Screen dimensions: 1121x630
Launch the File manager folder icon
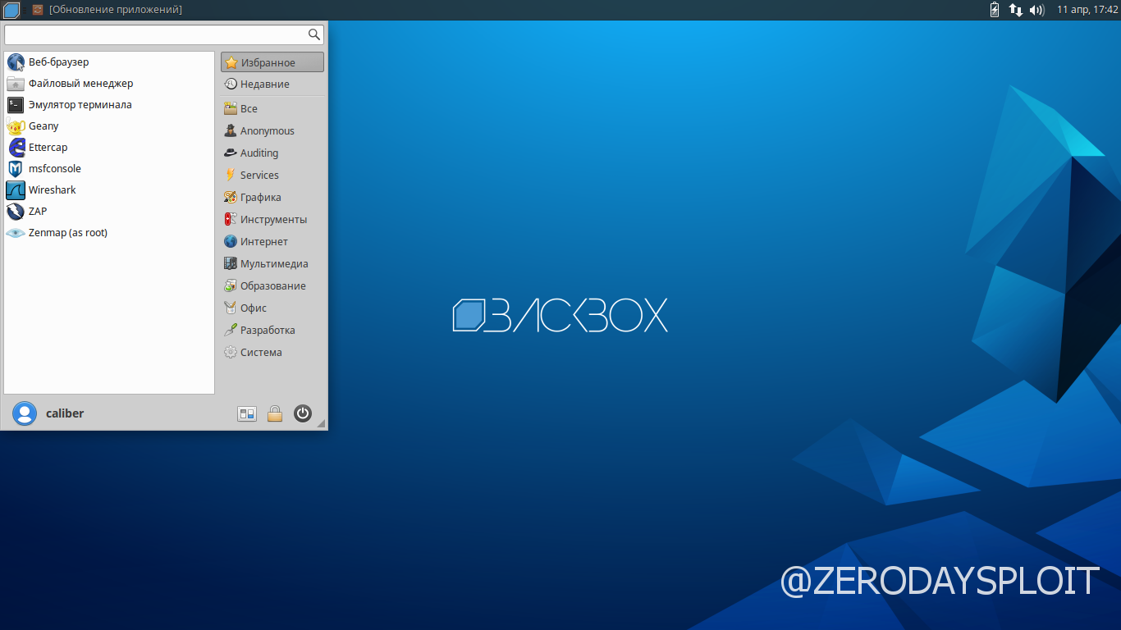tap(16, 84)
